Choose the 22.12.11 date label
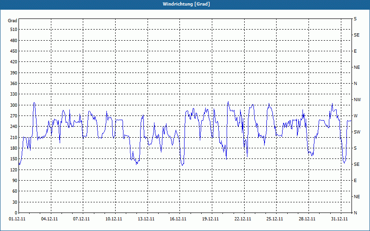 (x=243, y=219)
